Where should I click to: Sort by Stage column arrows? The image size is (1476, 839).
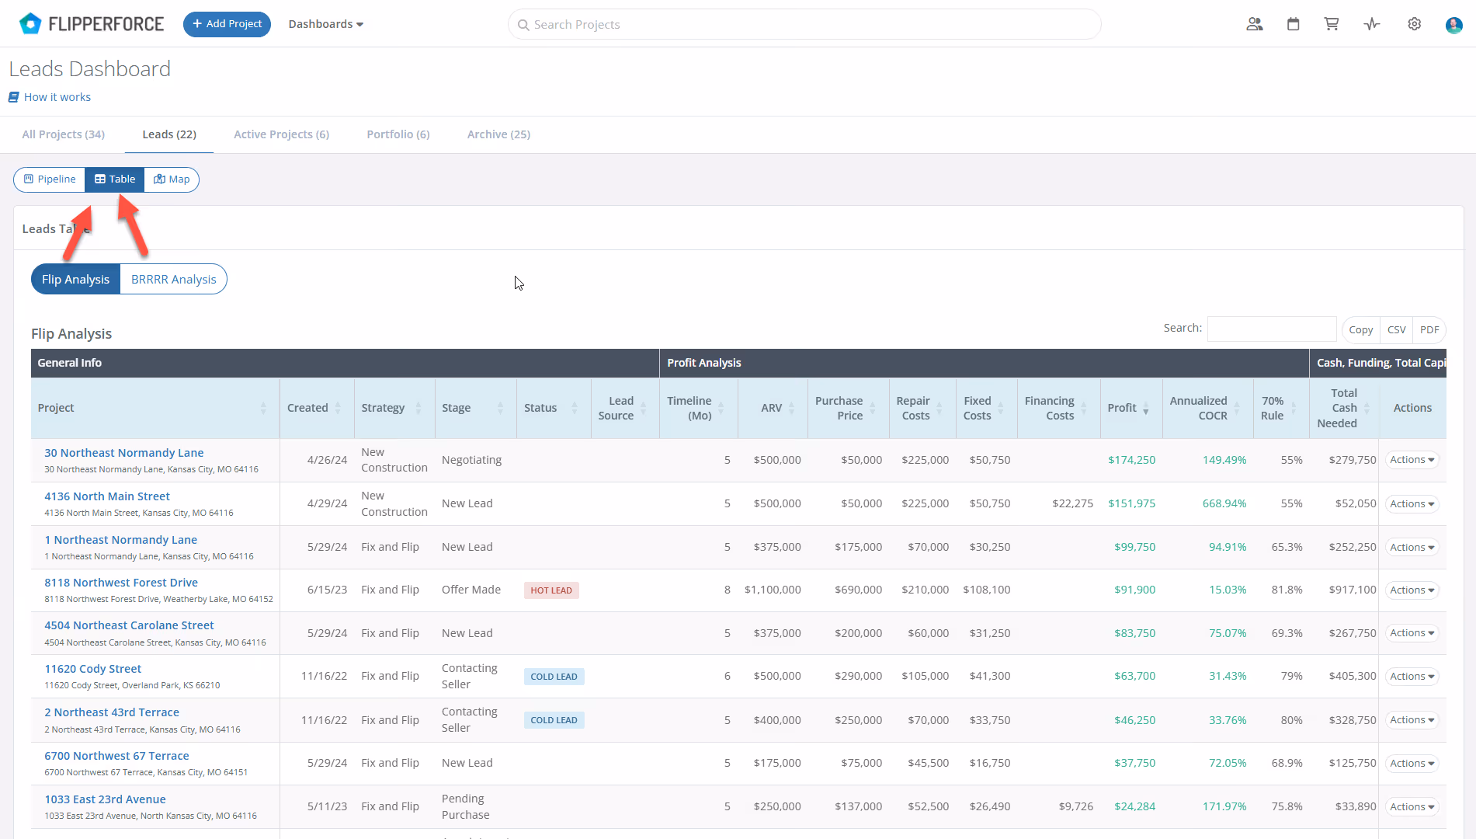[500, 408]
